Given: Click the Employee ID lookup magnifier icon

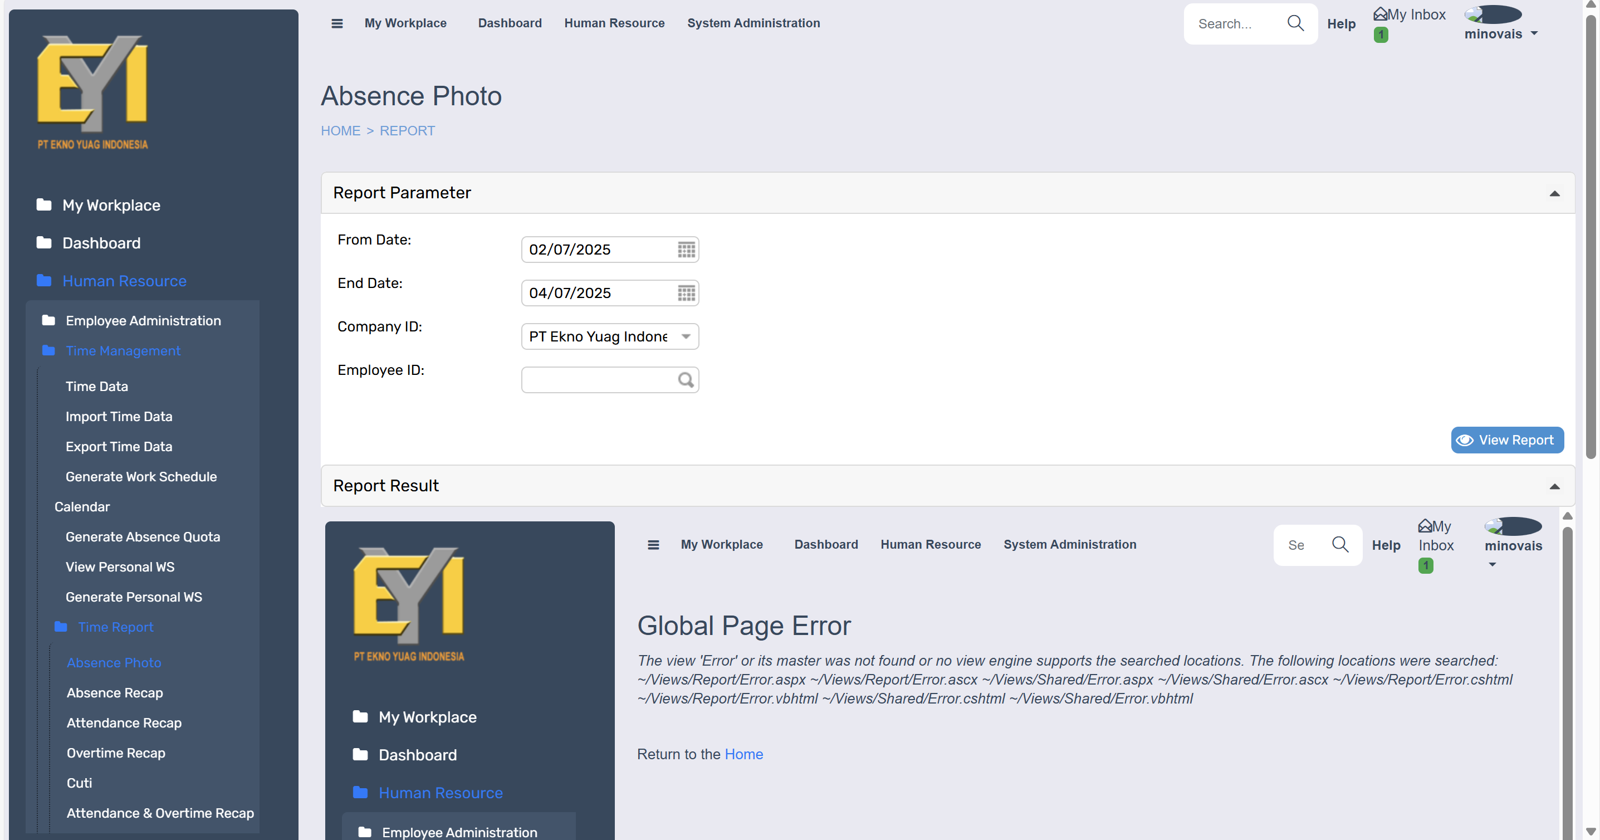Looking at the screenshot, I should coord(686,380).
